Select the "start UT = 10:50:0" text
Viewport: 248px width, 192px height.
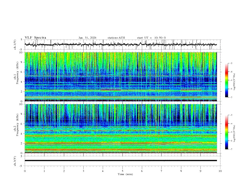click(x=151, y=38)
